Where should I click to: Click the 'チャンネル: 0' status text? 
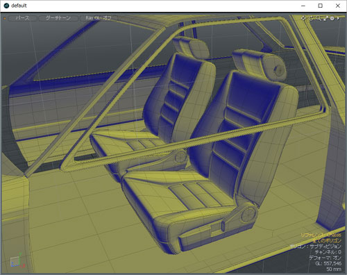click(328, 252)
